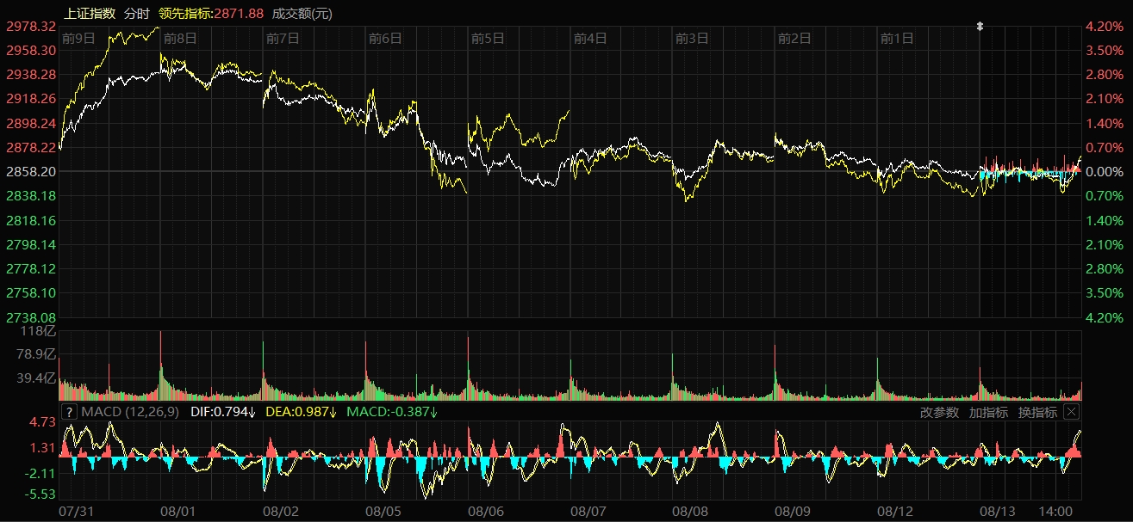Image resolution: width=1133 pixels, height=522 pixels.
Task: Click the 07/31 date on the time axis
Action: (x=76, y=511)
